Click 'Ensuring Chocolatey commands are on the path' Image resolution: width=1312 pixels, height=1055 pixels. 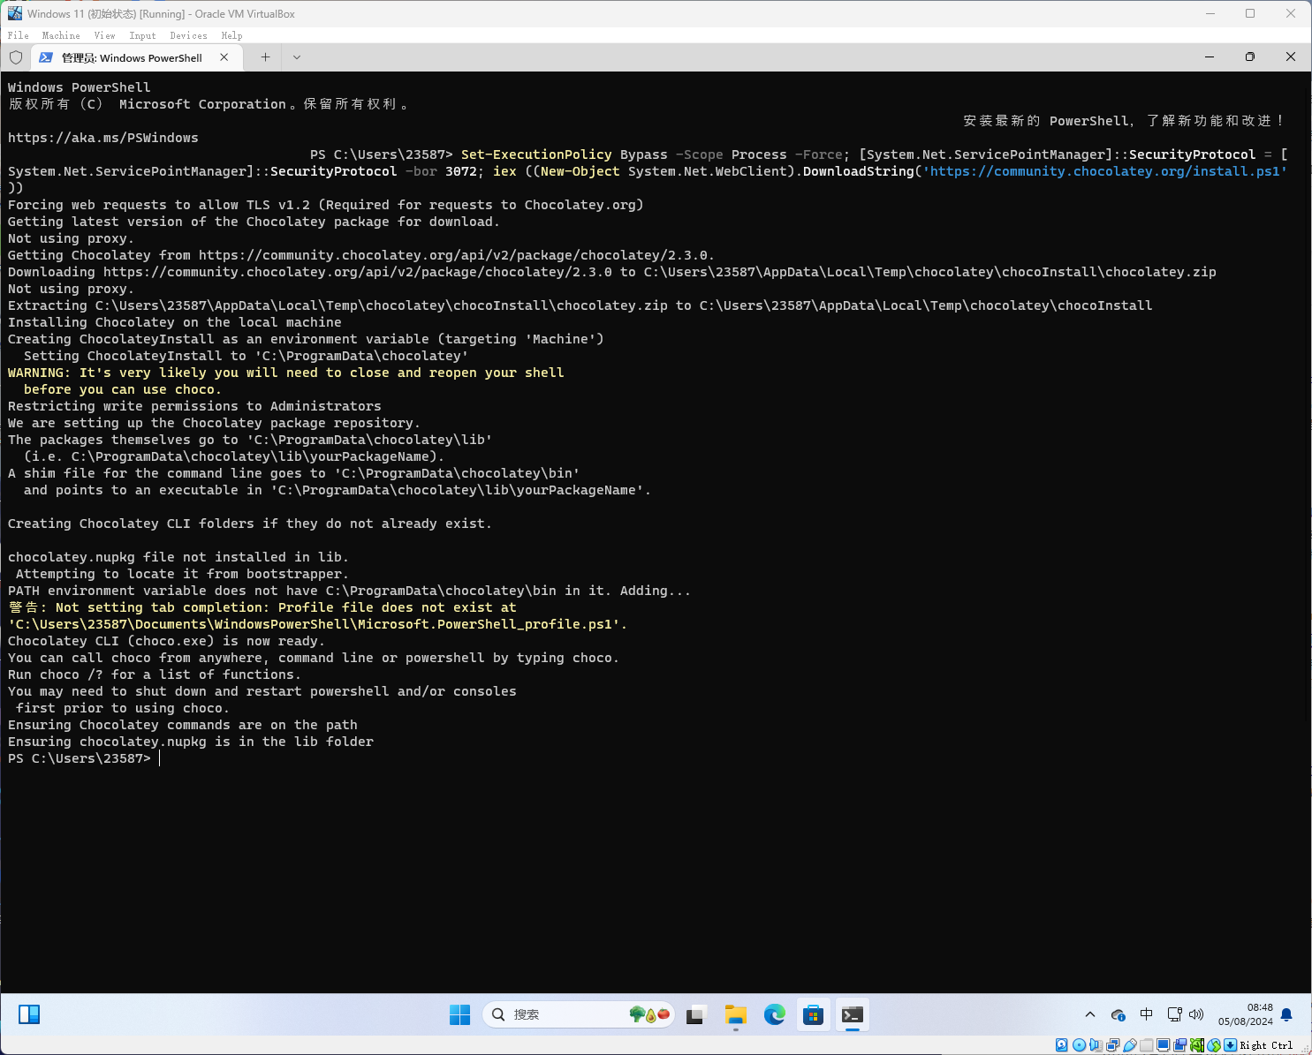point(182,725)
